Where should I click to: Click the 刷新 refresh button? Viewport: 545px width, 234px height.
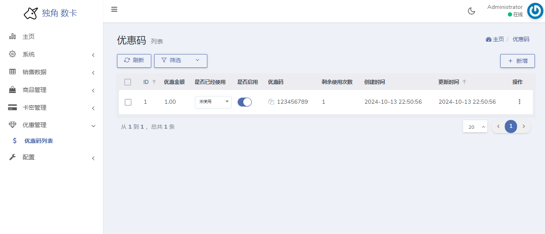tap(134, 61)
